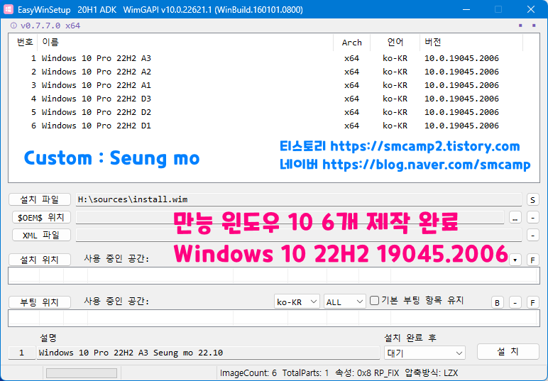Click the 부팅 위치 drive list box
This screenshot has height=381, width=548.
click(x=274, y=318)
